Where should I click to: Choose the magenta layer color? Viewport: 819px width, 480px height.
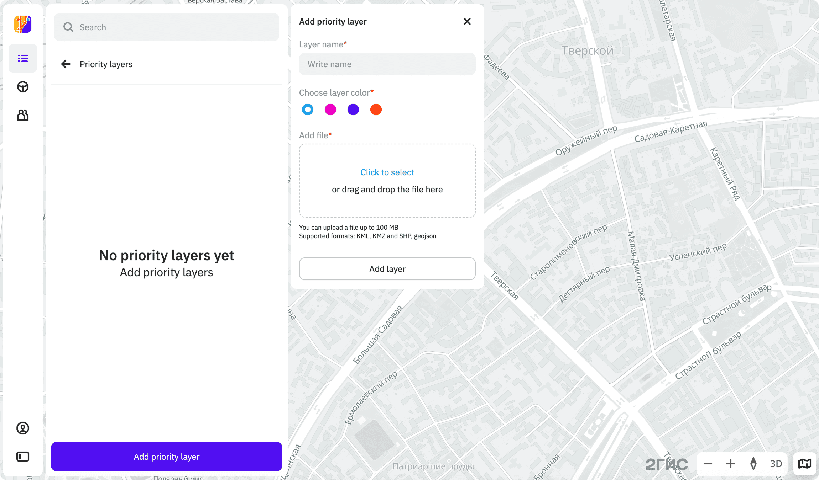330,110
